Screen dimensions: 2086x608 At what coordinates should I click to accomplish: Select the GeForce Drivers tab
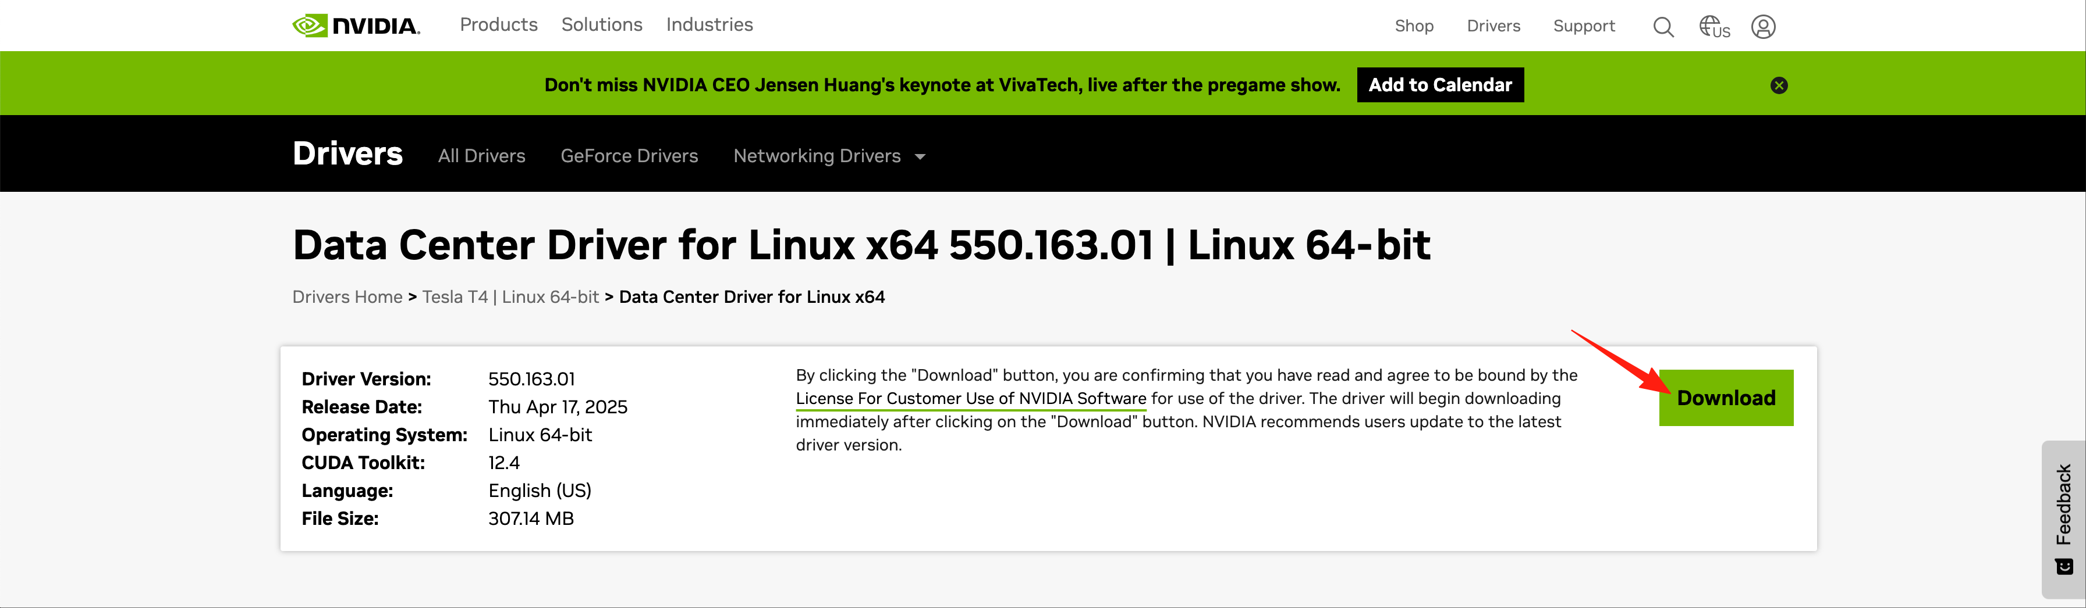[x=629, y=156]
